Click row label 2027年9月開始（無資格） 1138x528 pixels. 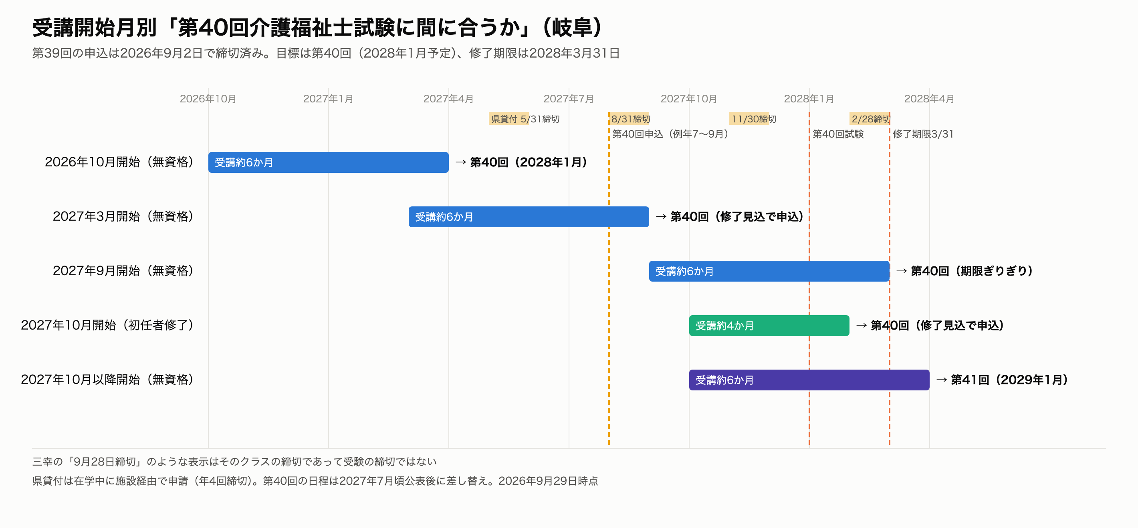point(124,270)
